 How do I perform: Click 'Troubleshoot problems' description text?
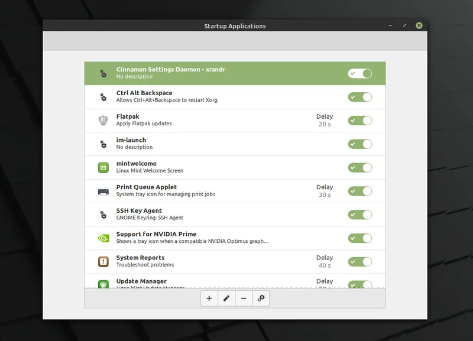145,265
